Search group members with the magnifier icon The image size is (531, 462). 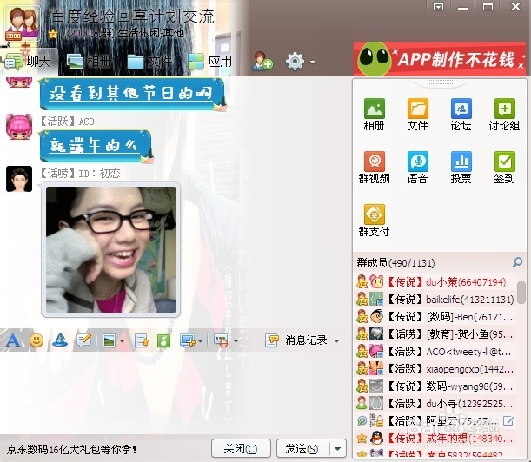point(517,262)
